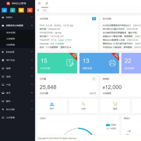Refresh the page with the reload icon
This screenshot has height=141, width=141.
tap(47, 3)
